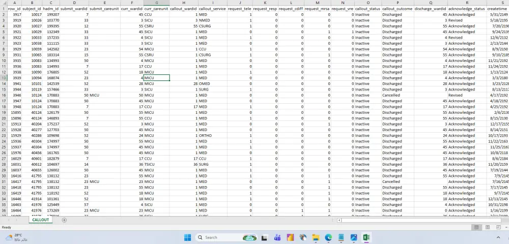The width and height of the screenshot is (509, 244).
Task: Select column R header
Action: (467, 3)
